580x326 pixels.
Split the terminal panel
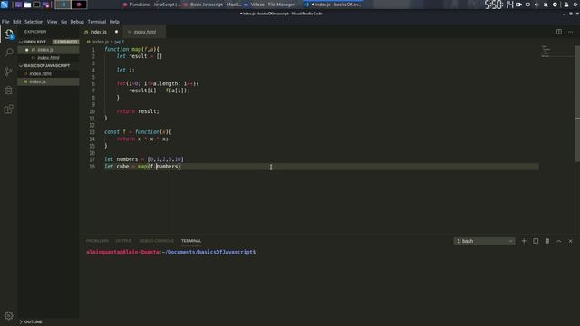click(536, 241)
